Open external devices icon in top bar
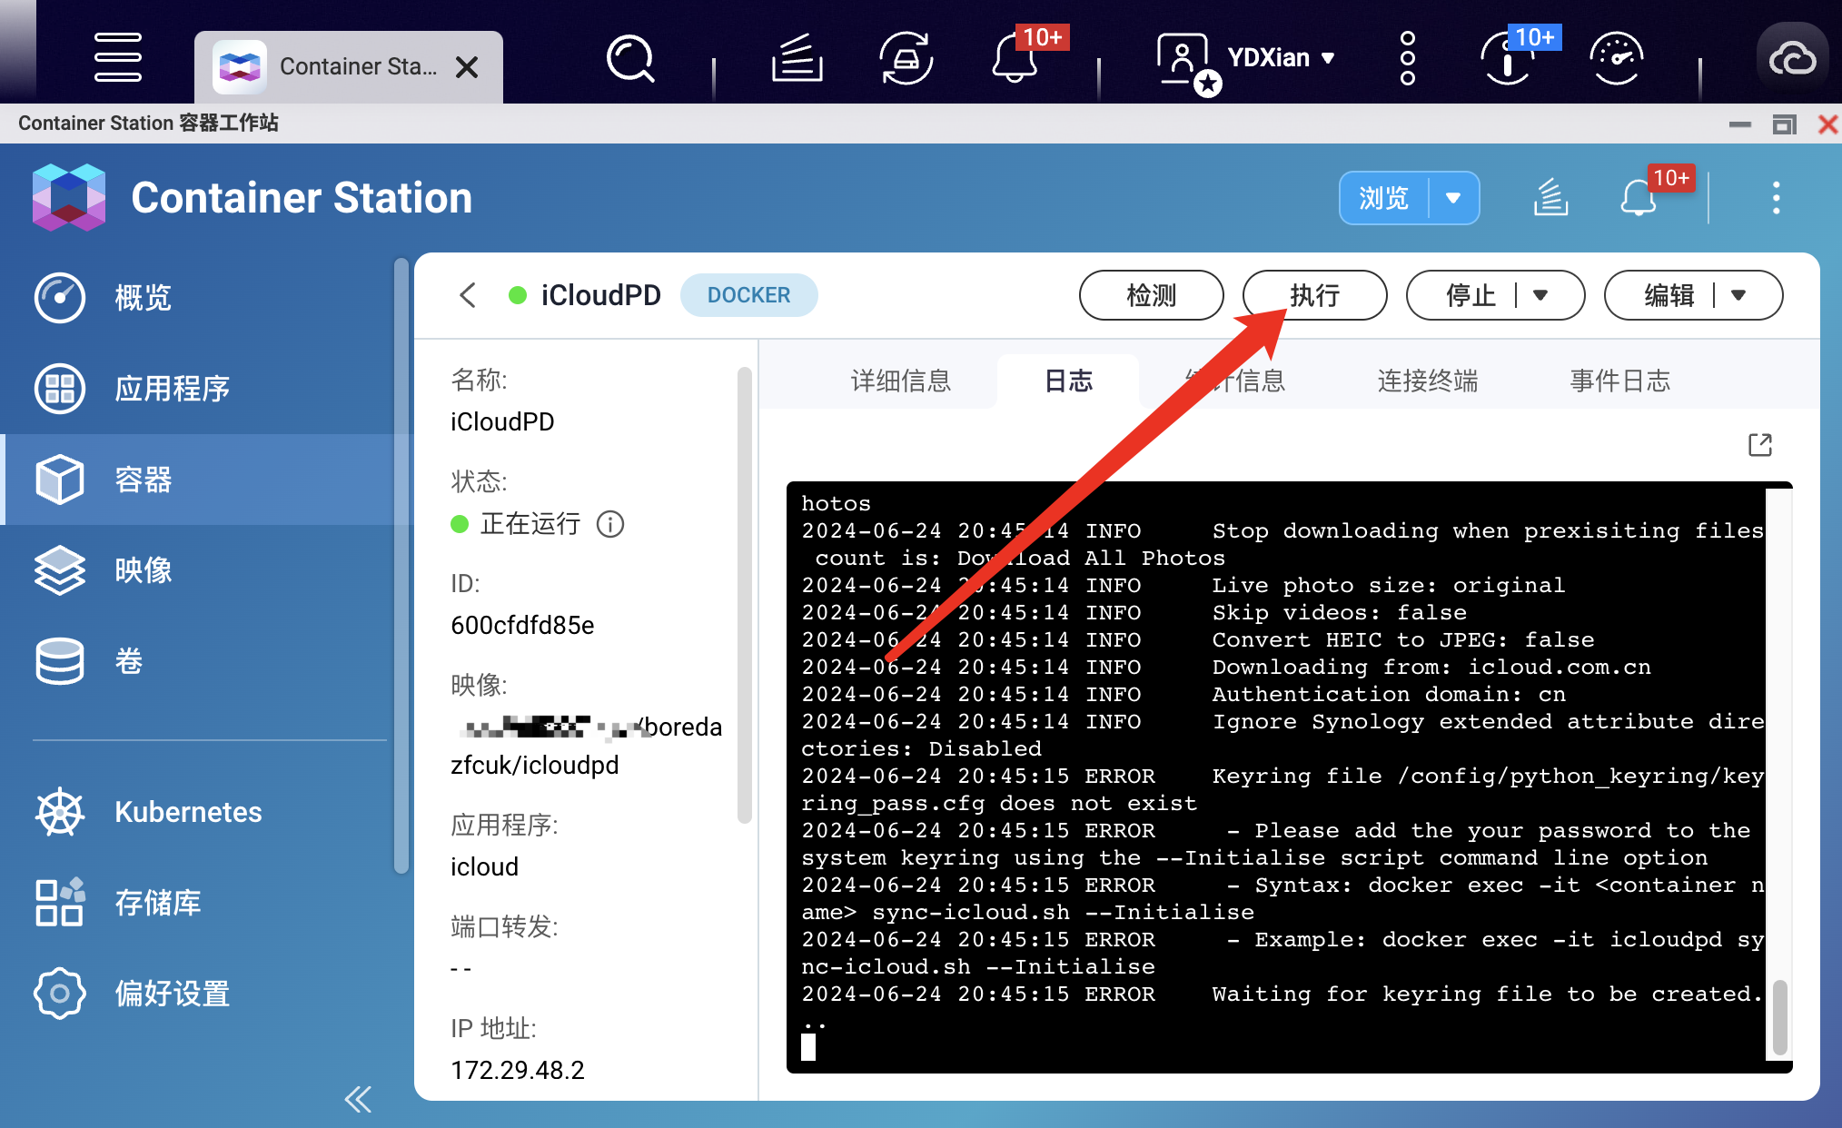Viewport: 1842px width, 1128px height. (x=906, y=58)
